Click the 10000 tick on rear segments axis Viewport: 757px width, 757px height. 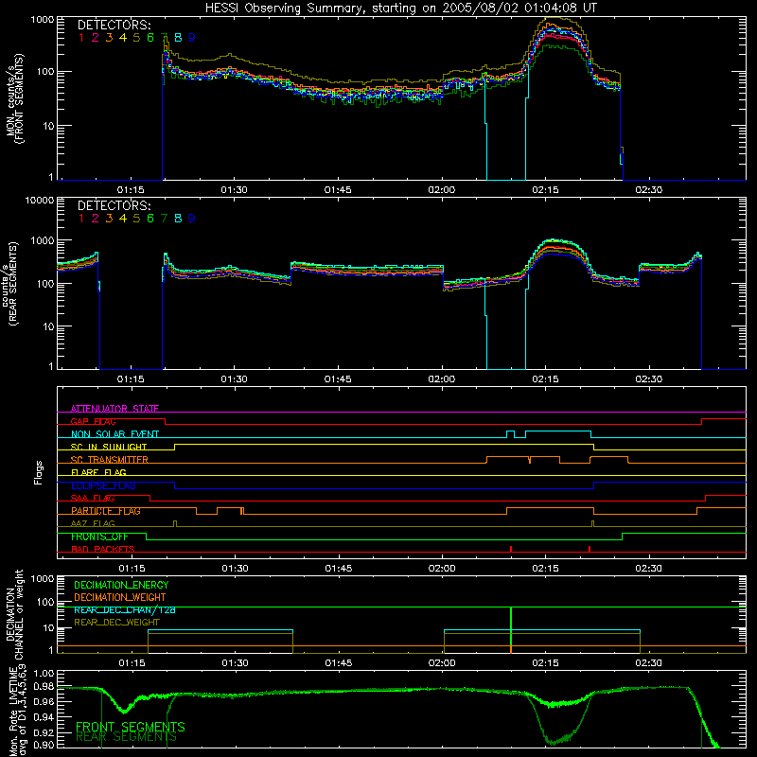coord(40,200)
